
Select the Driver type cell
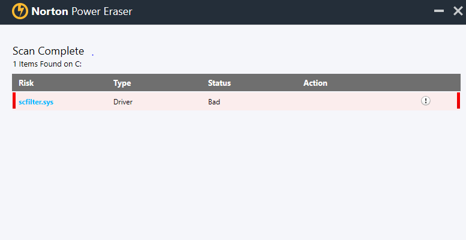[x=123, y=102]
